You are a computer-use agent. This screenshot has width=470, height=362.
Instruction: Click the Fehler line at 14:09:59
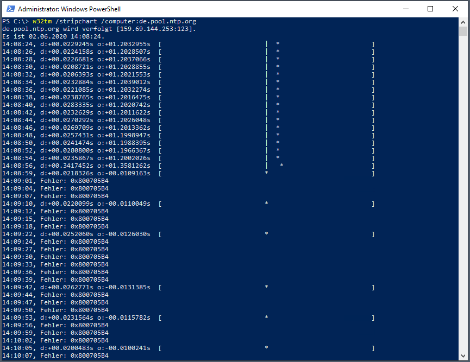pyautogui.click(x=55, y=333)
